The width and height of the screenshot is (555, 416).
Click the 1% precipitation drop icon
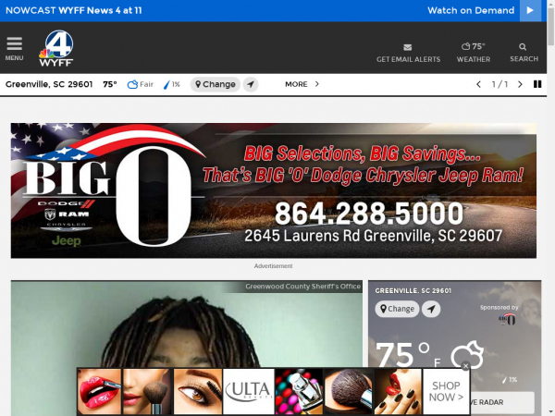tap(166, 84)
